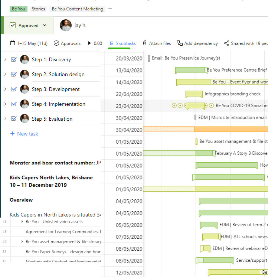
Task: Open the Step 2: Solution design task
Action: click(x=58, y=74)
